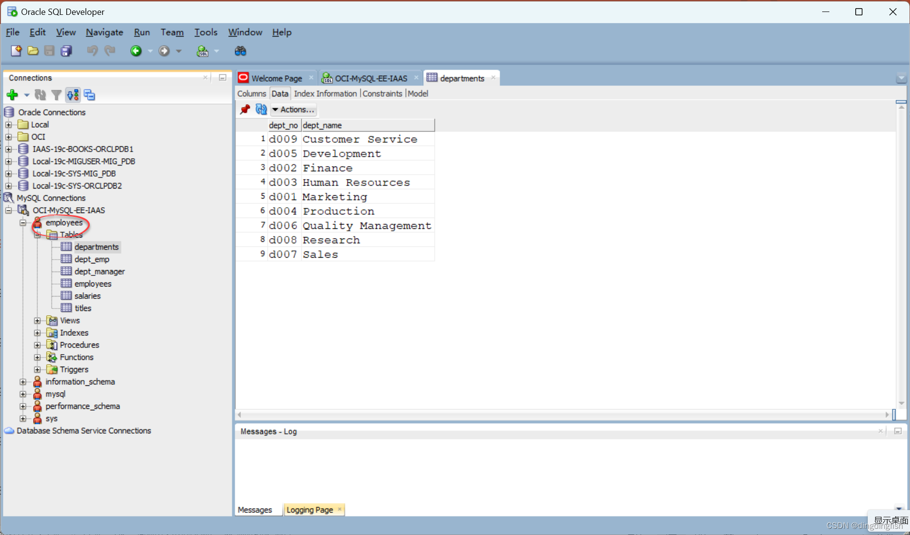Switch to the Constraints sub-tab
Image resolution: width=910 pixels, height=535 pixels.
(x=382, y=94)
